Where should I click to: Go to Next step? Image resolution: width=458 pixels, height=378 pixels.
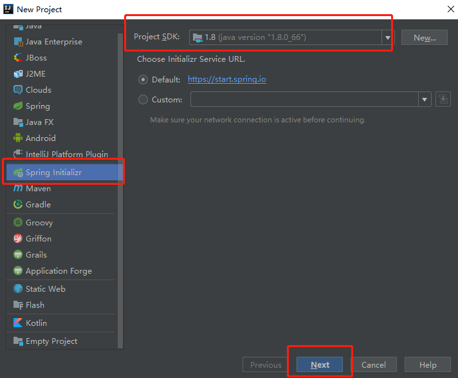click(320, 364)
